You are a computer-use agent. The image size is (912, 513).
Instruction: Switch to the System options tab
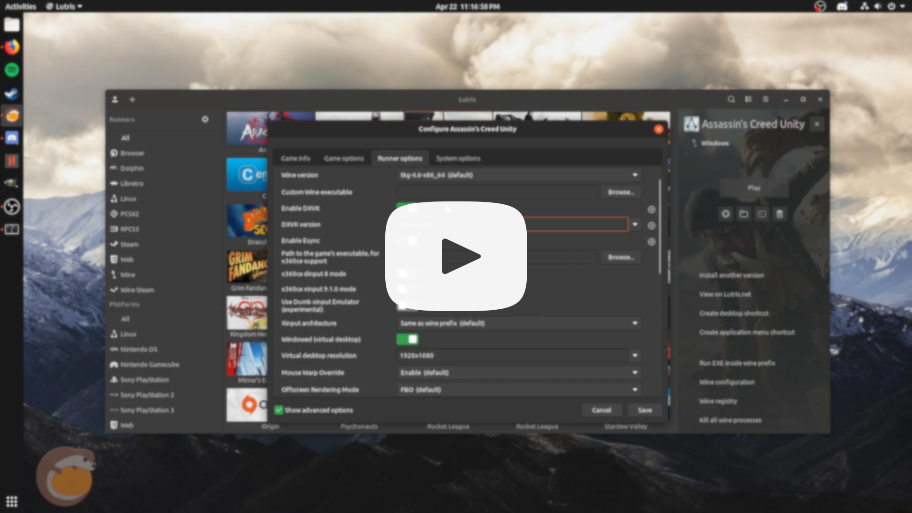(457, 158)
